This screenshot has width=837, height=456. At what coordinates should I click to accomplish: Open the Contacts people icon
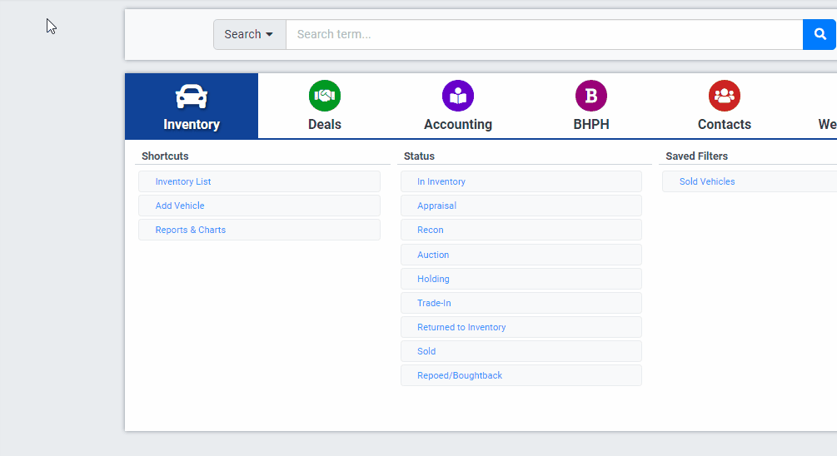tap(724, 96)
